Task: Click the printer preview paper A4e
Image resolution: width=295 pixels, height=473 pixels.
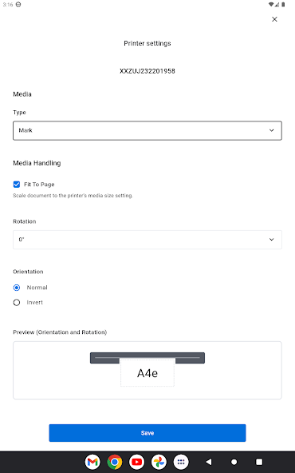Action: tap(147, 373)
